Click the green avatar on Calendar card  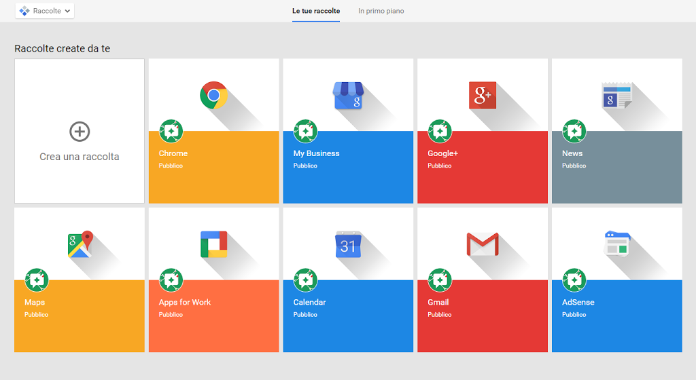305,280
